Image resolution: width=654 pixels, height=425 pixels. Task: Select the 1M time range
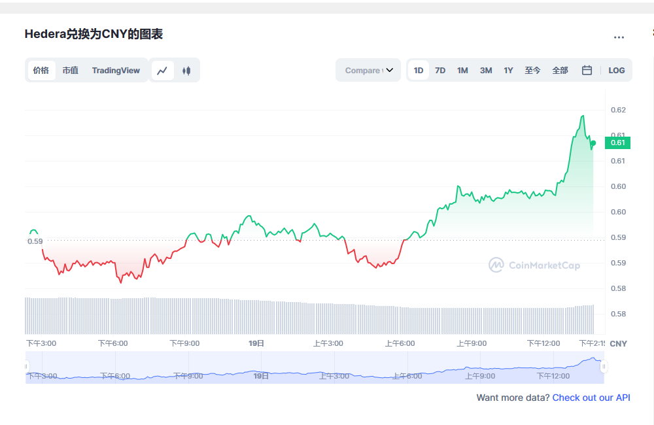click(462, 71)
